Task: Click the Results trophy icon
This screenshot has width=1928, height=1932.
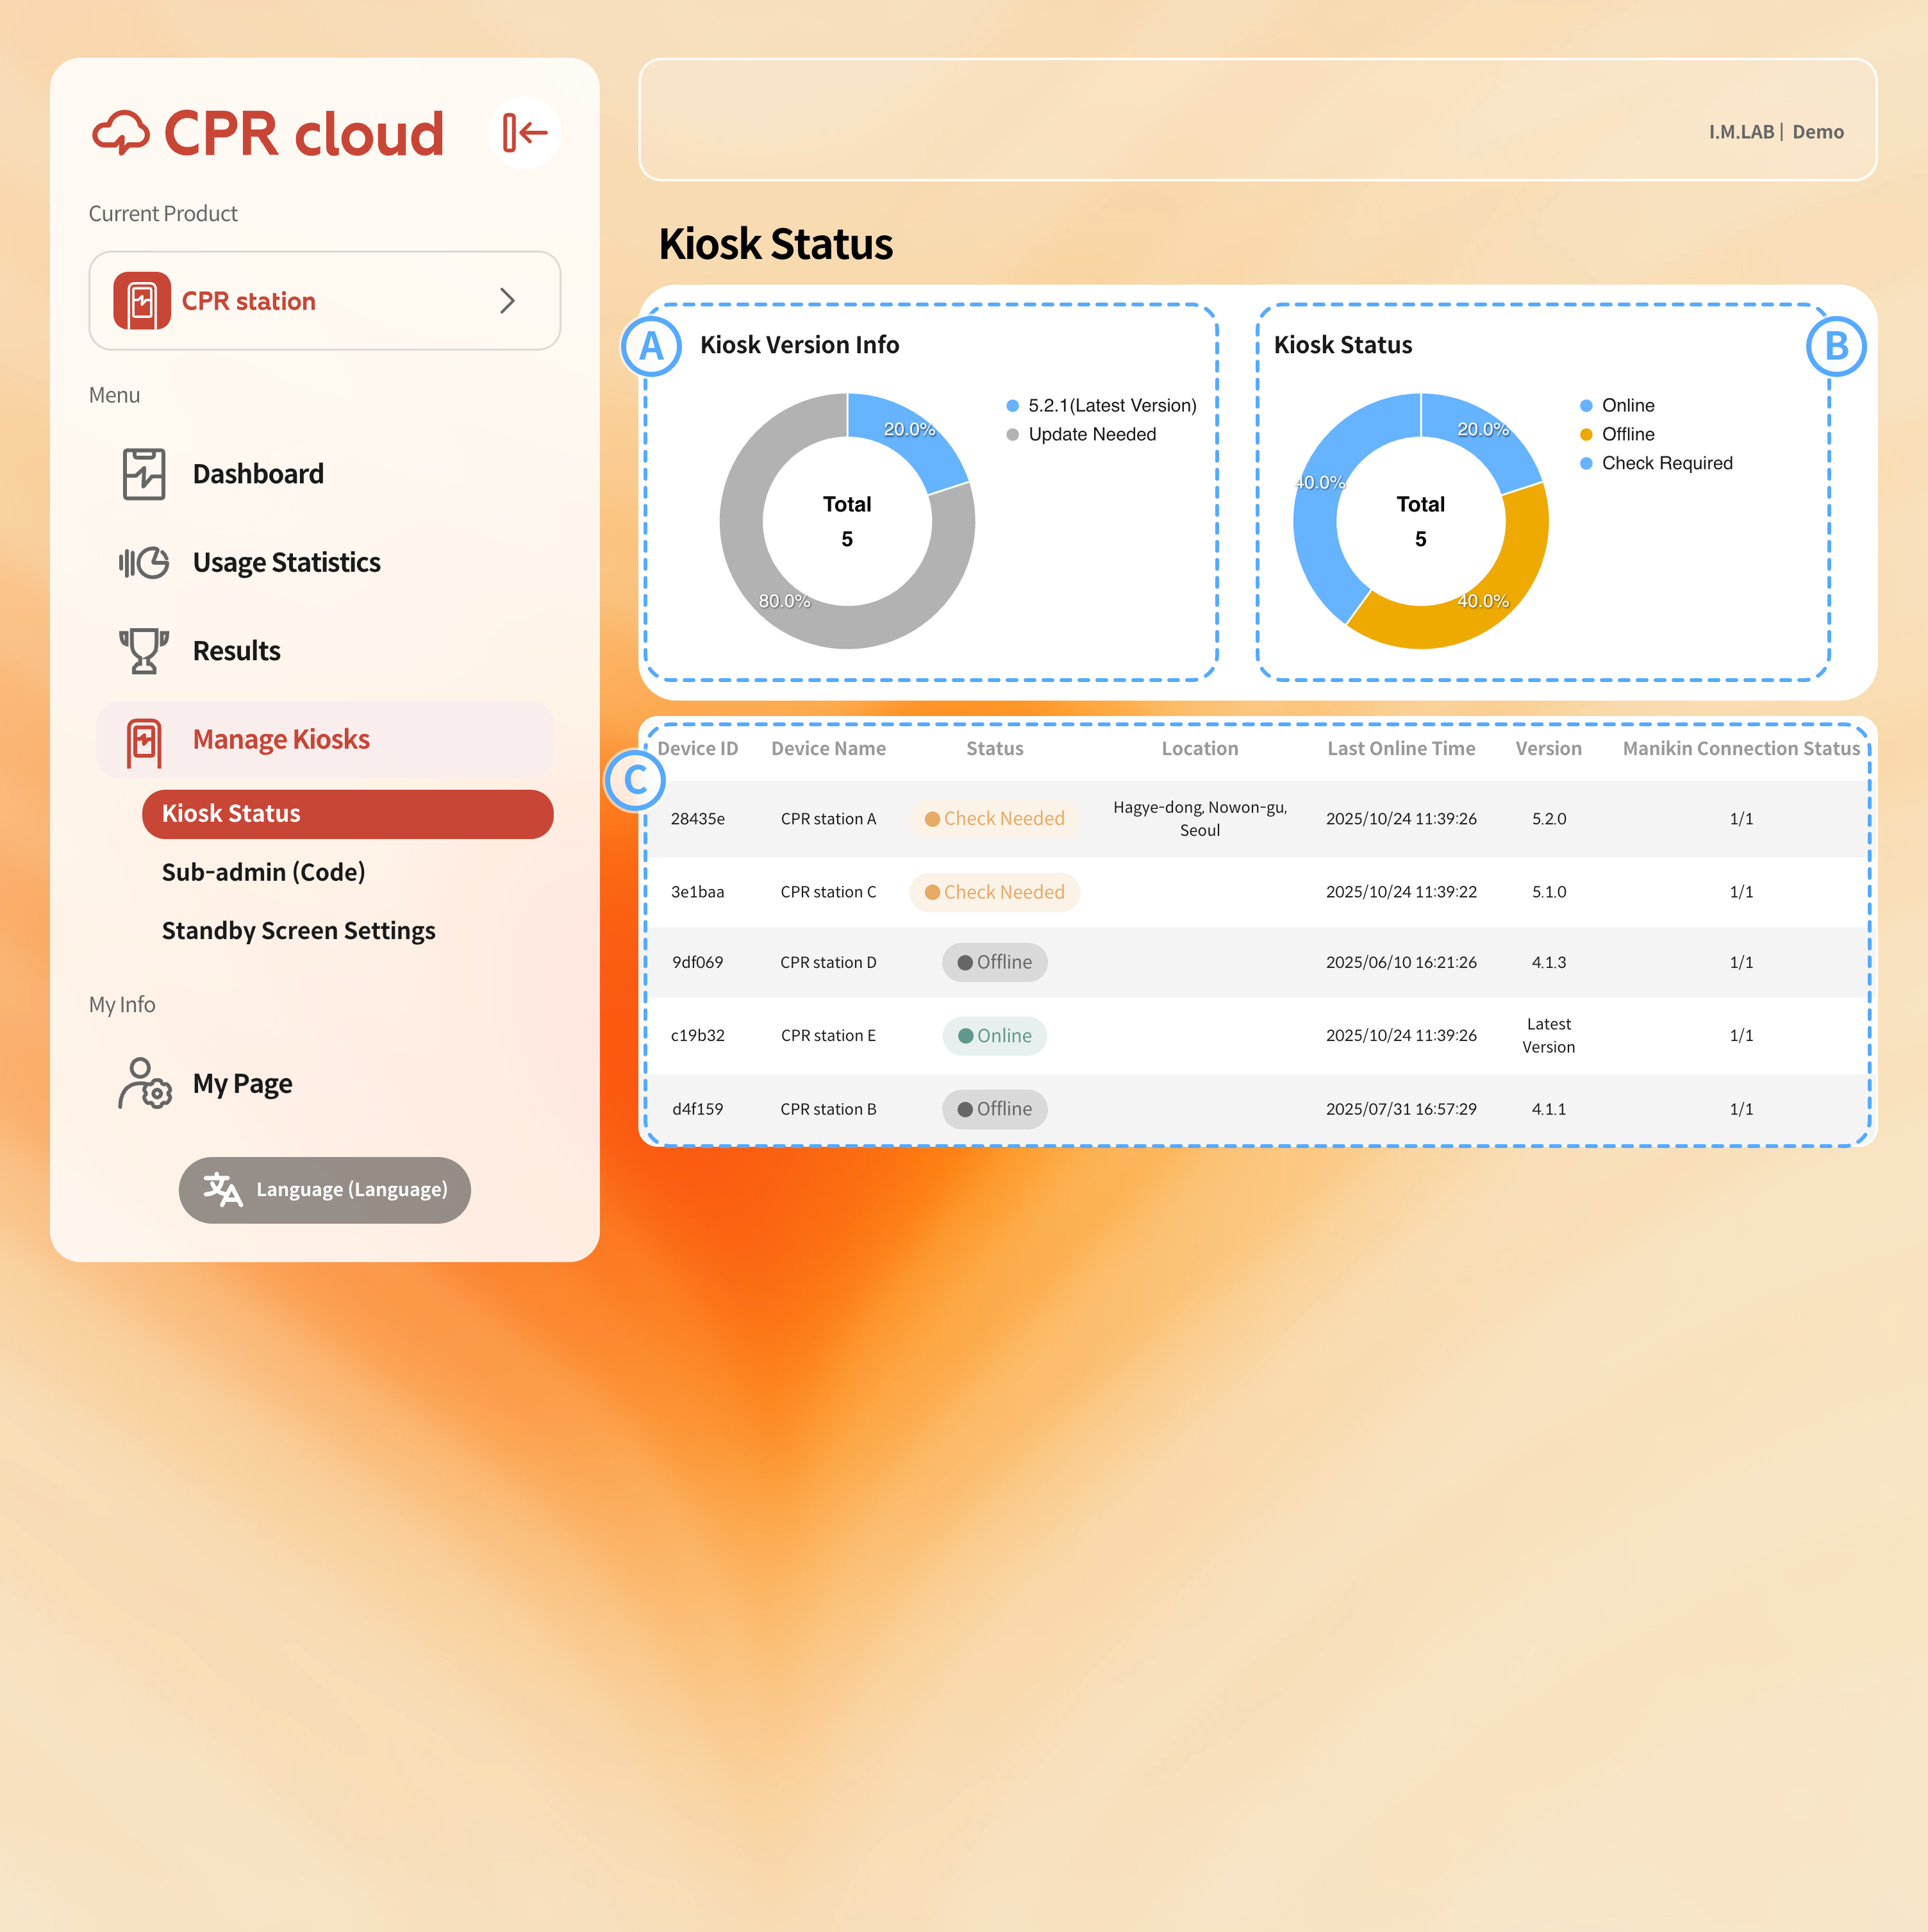Action: point(144,651)
